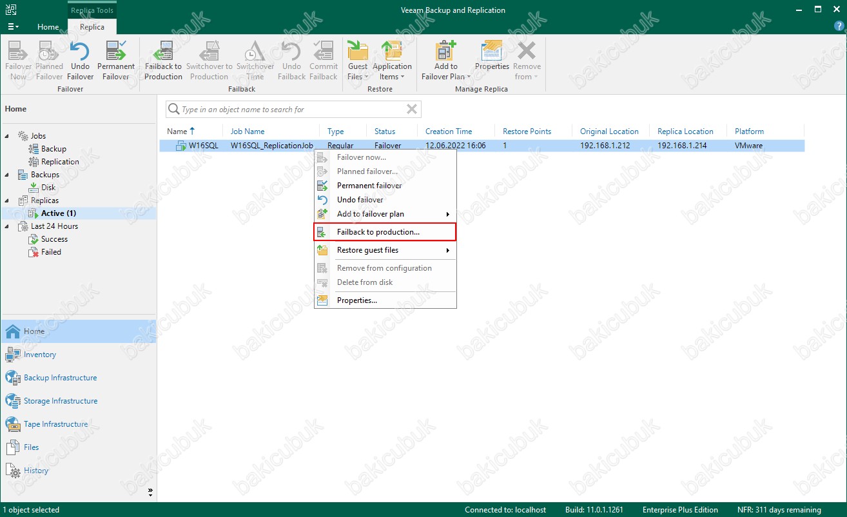Image resolution: width=847 pixels, height=517 pixels.
Task: Click the 192.168.1.214 replica location cell
Action: 682,146
